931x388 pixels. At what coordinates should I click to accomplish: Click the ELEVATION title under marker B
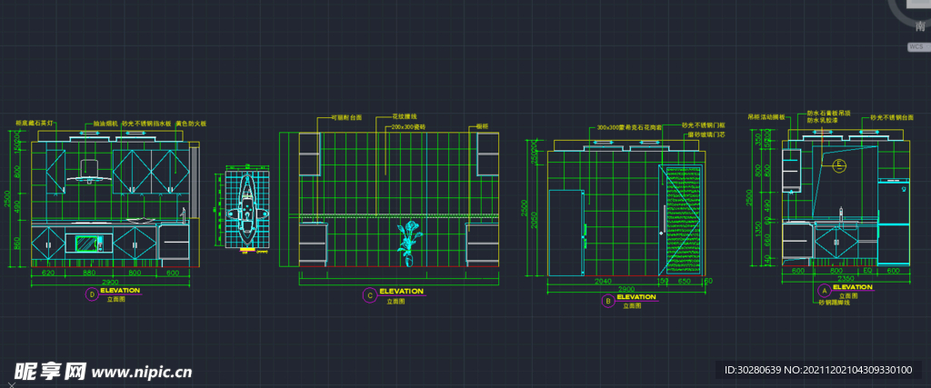coord(636,297)
